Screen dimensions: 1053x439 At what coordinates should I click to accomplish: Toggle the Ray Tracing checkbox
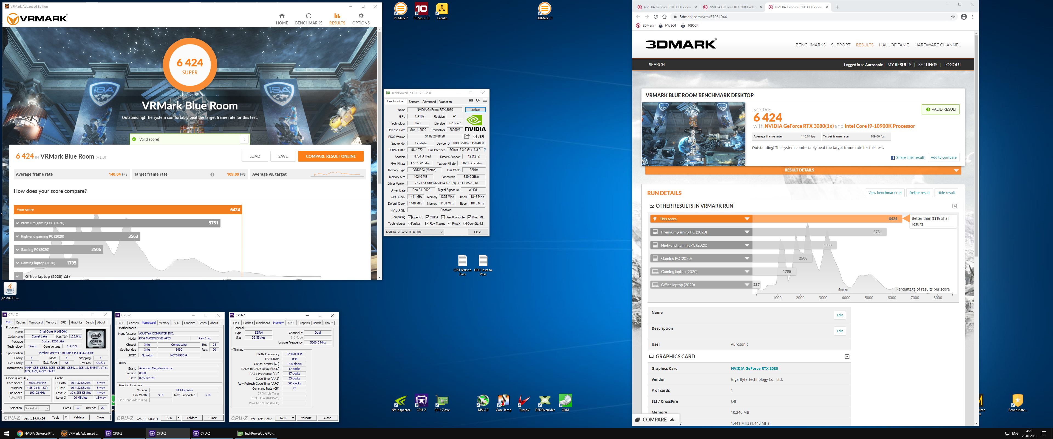(x=427, y=224)
